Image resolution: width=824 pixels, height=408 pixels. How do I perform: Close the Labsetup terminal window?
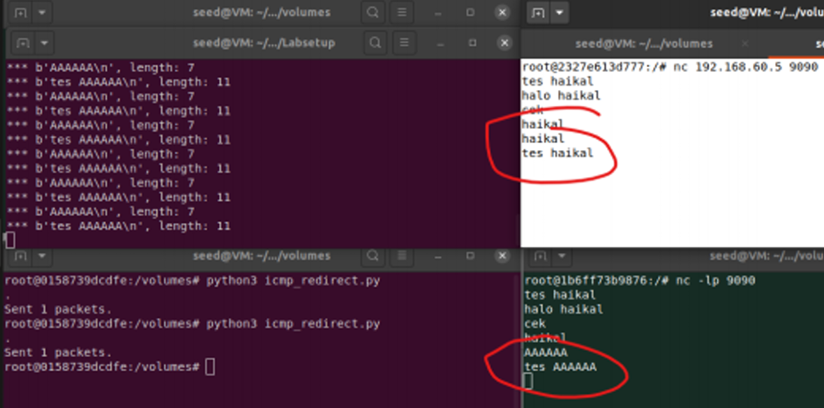[504, 43]
